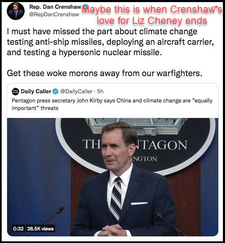Open the Daily Caller avatar logo
The height and width of the screenshot is (243, 225).
15,92
